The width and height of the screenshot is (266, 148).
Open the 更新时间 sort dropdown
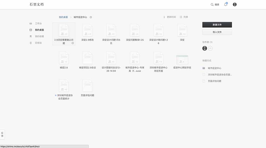pyautogui.click(x=169, y=17)
